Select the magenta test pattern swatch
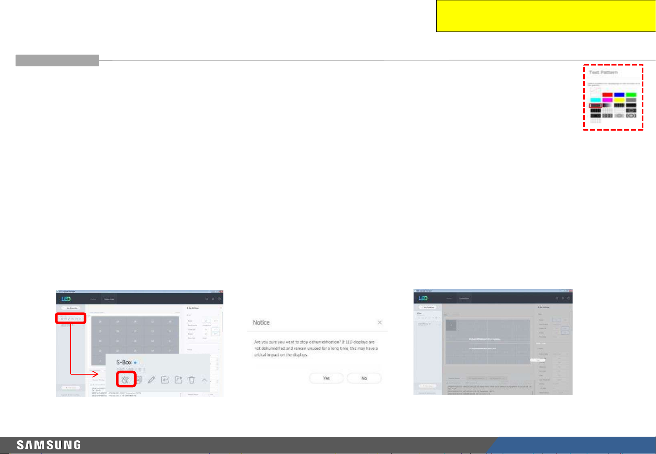 [x=607, y=100]
